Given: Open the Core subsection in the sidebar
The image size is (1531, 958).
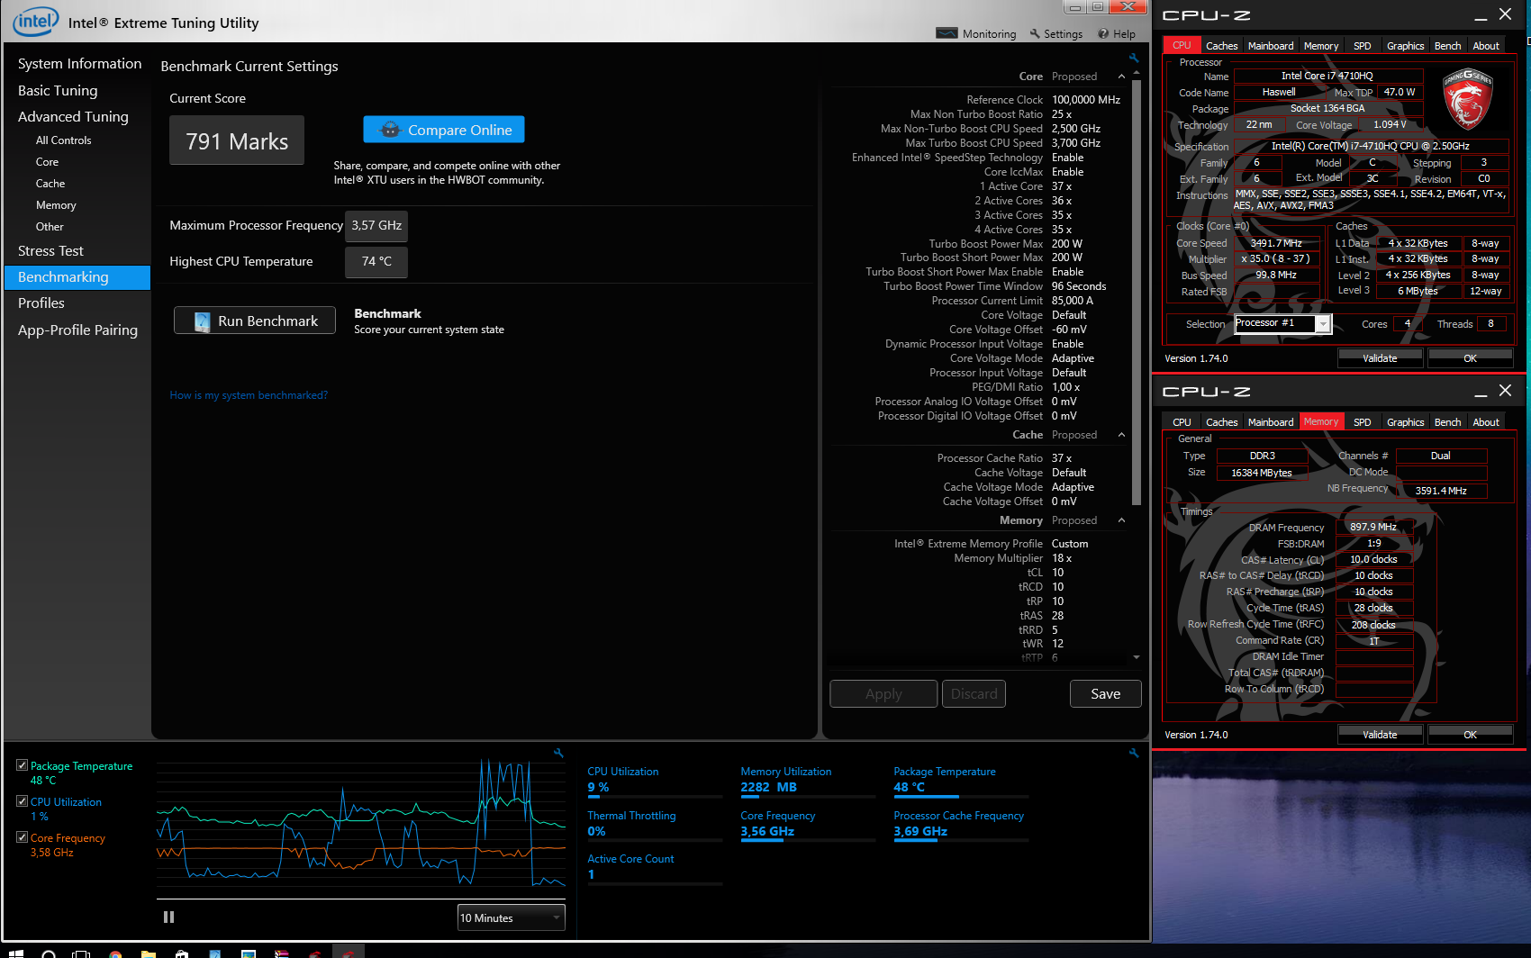Looking at the screenshot, I should click(47, 162).
